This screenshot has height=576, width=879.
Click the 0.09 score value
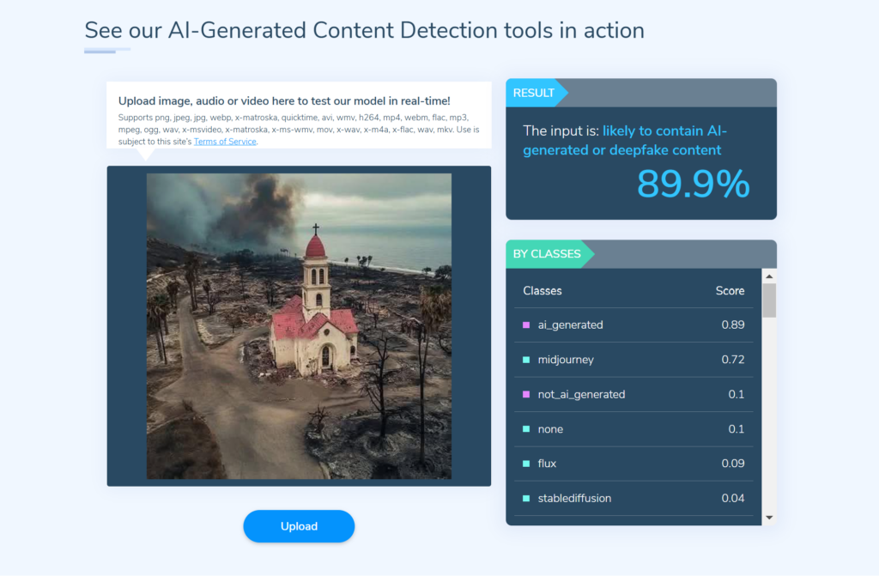pos(733,464)
